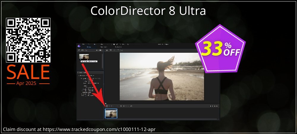Select the clip thumbnail in the storyboard

(111, 113)
